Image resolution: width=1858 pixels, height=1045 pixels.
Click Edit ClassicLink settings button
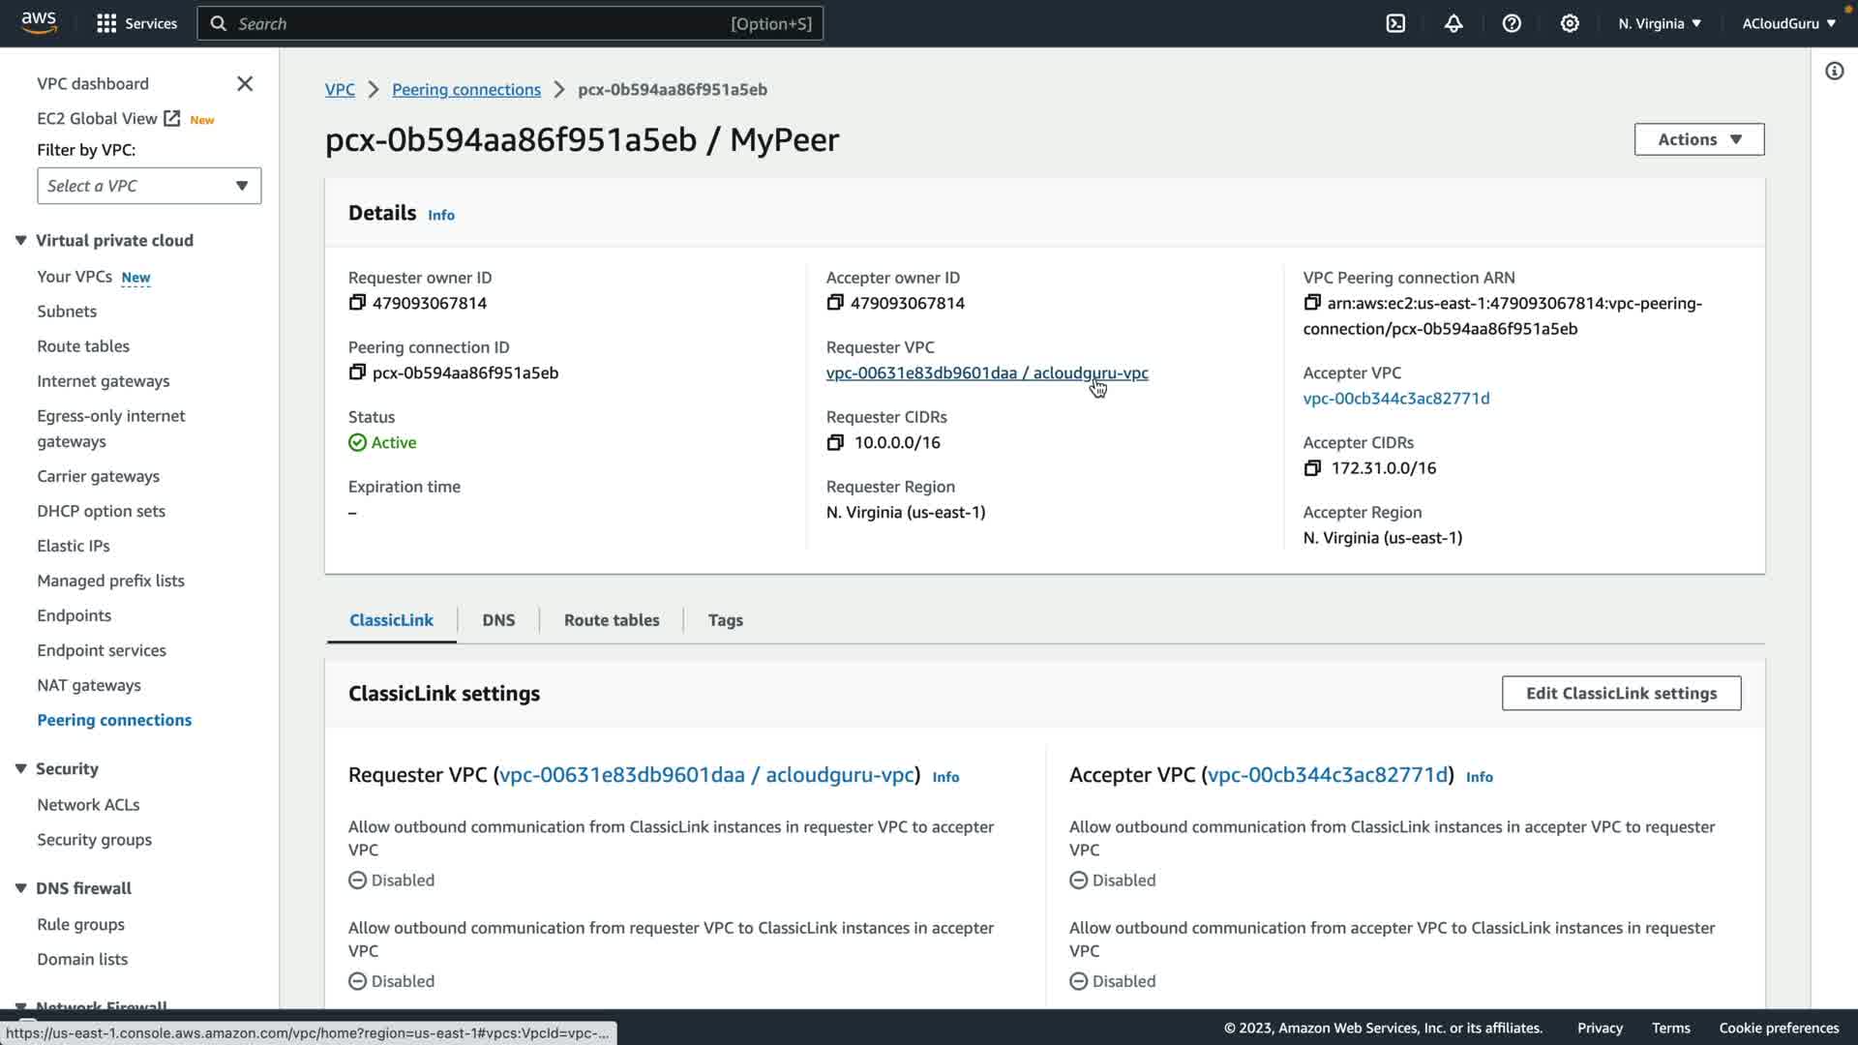coord(1621,693)
